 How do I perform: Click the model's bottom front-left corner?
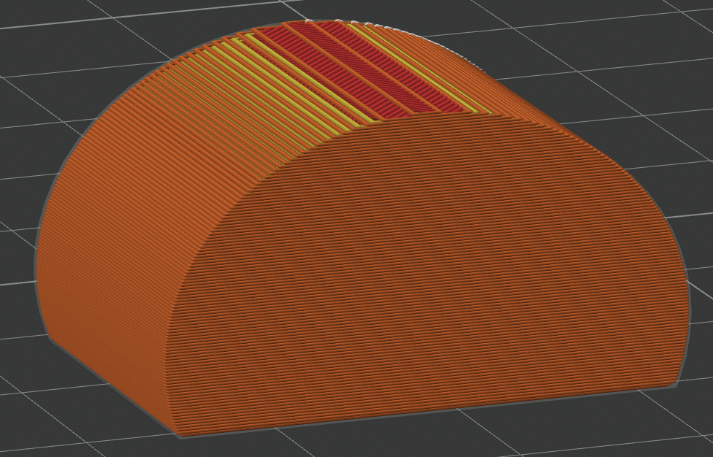[x=179, y=435]
